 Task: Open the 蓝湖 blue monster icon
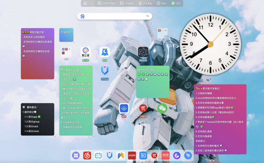(x=105, y=52)
